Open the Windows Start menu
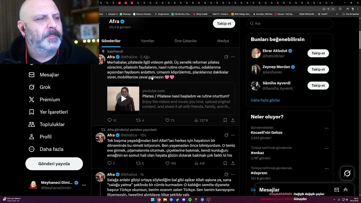This screenshot has width=361, height=203. tap(153, 200)
